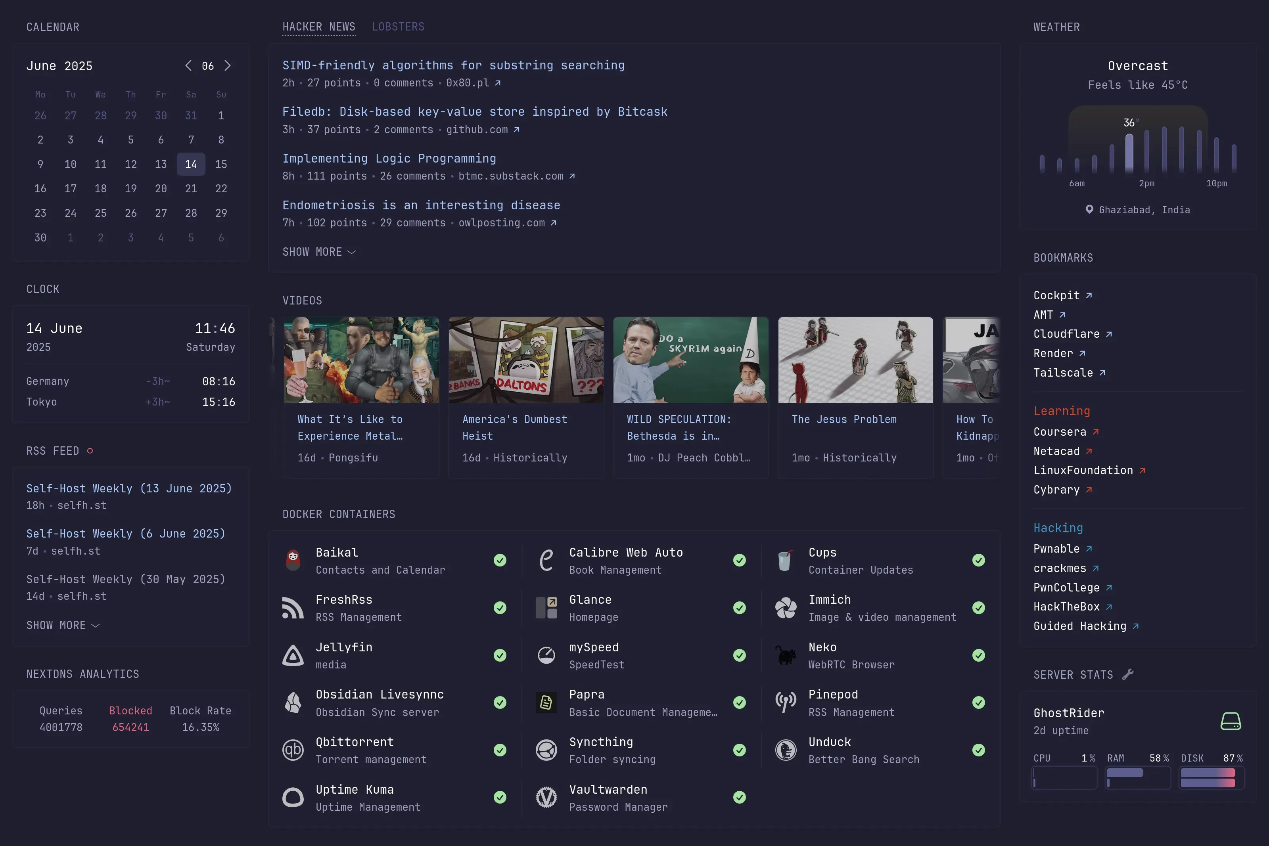The width and height of the screenshot is (1269, 846).
Task: Go to previous month in calendar
Action: click(x=188, y=66)
